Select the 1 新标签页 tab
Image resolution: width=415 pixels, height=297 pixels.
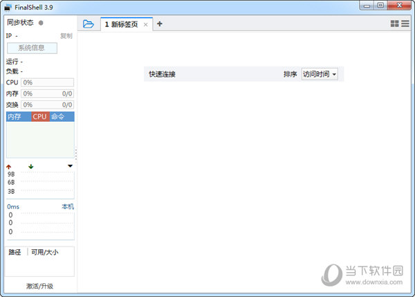[121, 24]
